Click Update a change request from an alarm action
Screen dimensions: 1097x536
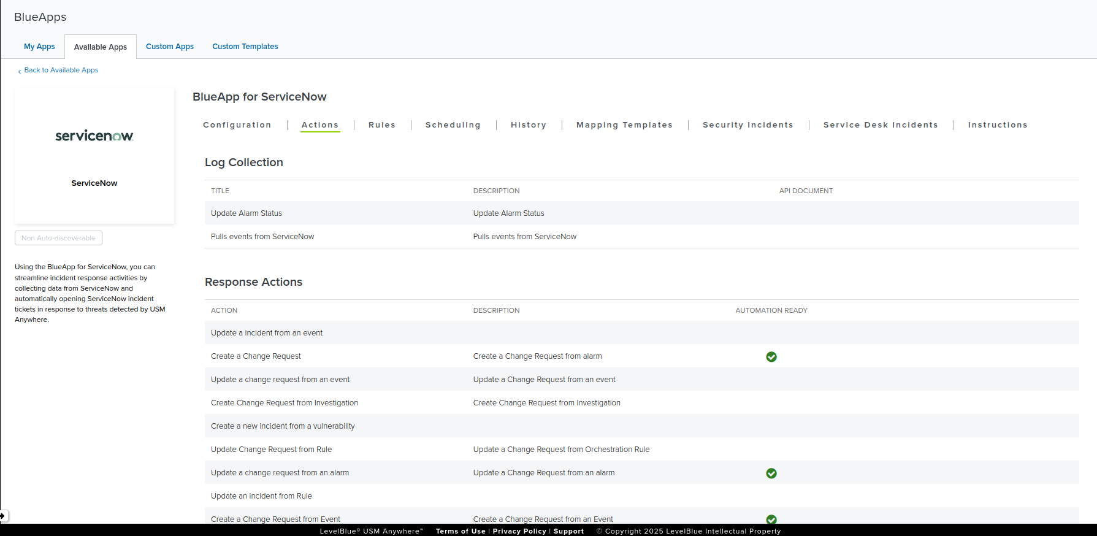280,473
